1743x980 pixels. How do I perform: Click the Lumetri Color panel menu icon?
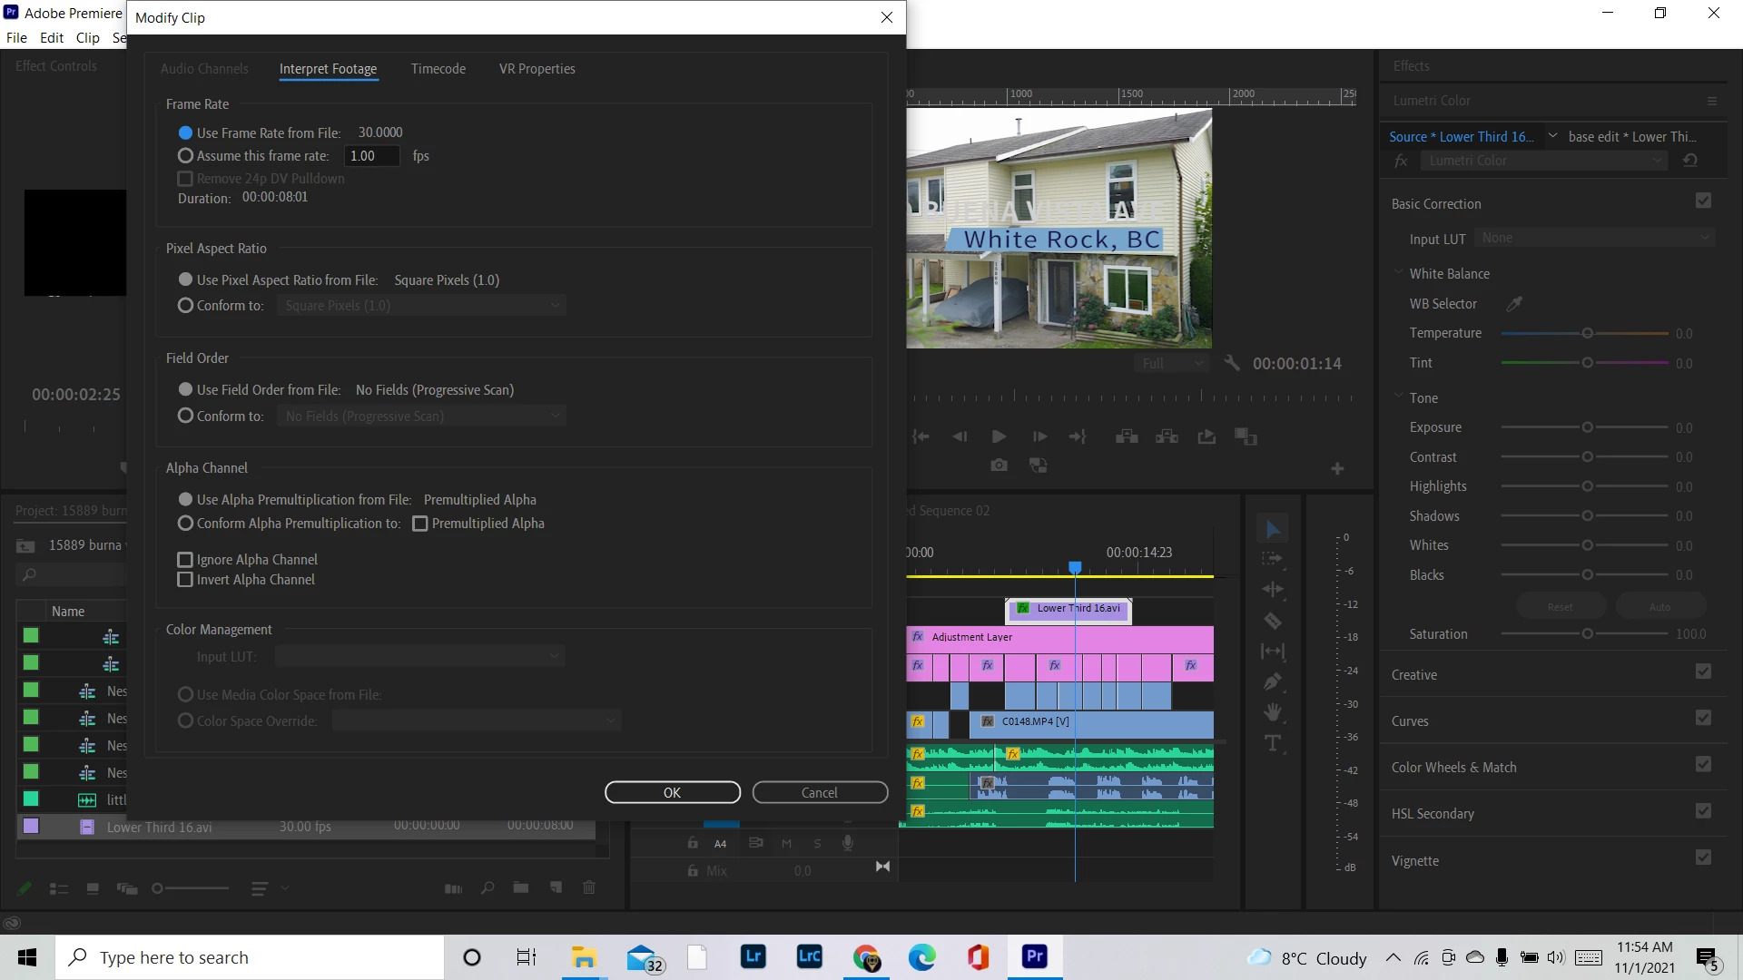point(1712,101)
